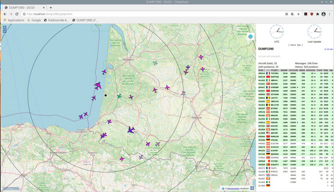Open the Chromium three-dot menu
The height and width of the screenshot is (192, 334).
(x=329, y=14)
